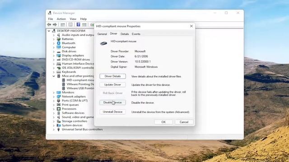
Task: Click the Disable Device button
Action: point(112,103)
